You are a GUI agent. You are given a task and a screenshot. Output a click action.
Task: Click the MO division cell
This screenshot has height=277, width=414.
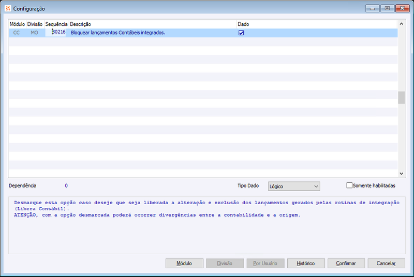[34, 33]
